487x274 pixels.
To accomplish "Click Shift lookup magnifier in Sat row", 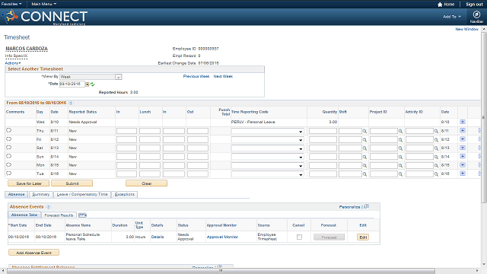I will (364, 148).
